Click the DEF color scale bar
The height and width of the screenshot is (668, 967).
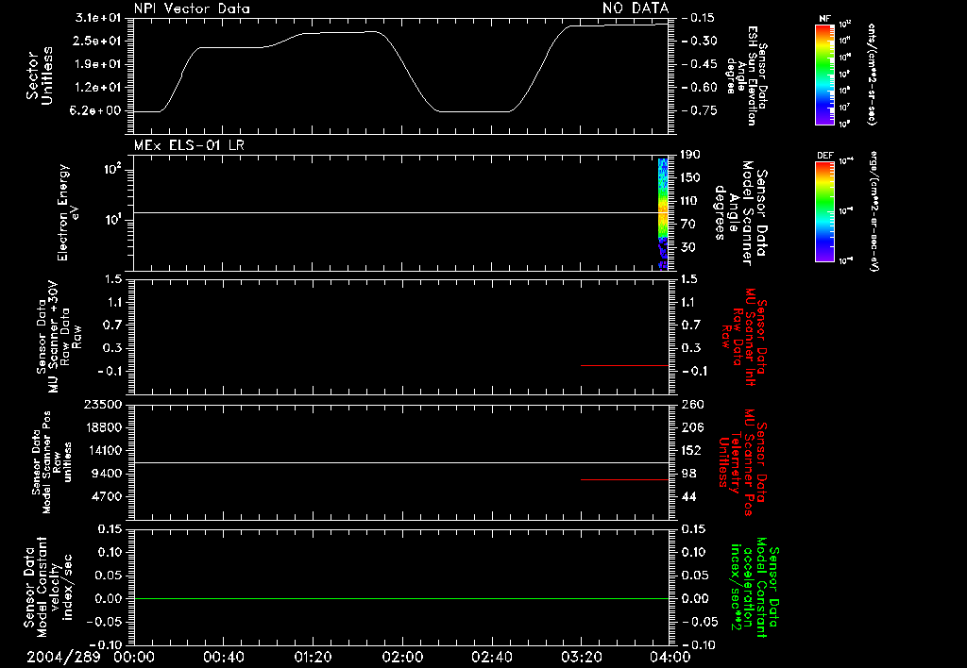tap(825, 211)
